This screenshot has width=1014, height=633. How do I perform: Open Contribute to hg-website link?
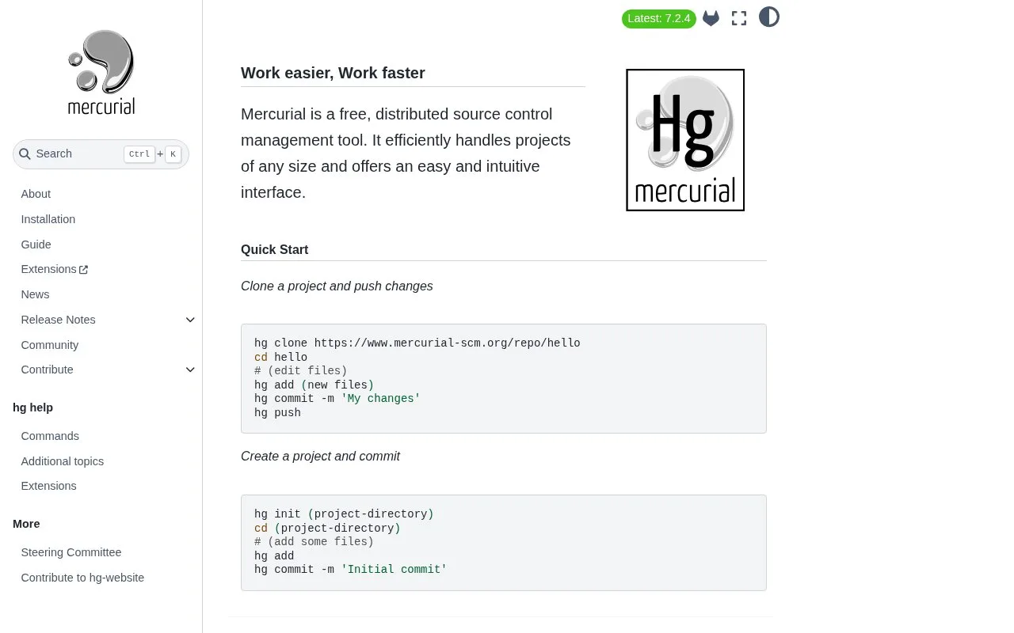point(82,578)
